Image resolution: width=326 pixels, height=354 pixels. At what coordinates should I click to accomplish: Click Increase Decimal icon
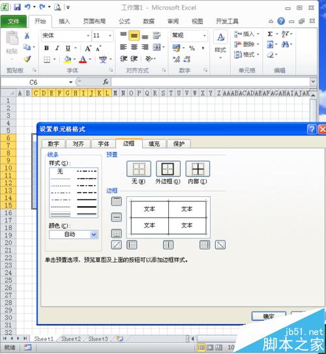[176, 59]
